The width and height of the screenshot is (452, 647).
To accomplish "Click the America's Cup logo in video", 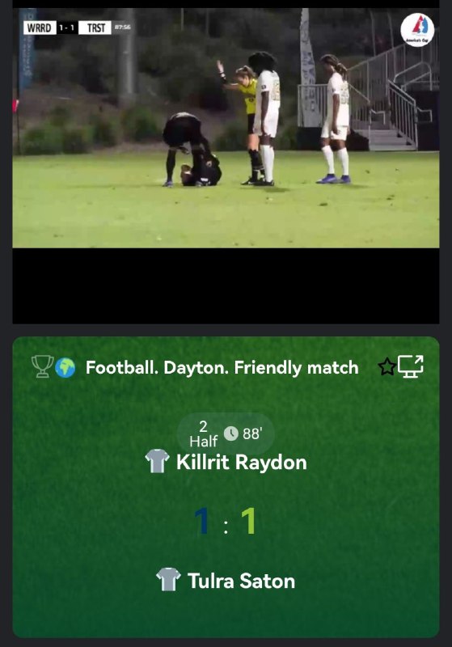I will 417,30.
